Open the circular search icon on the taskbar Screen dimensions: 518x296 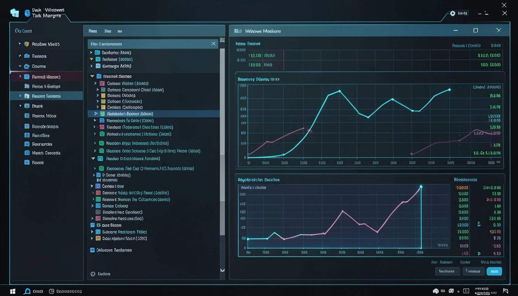coord(27,291)
